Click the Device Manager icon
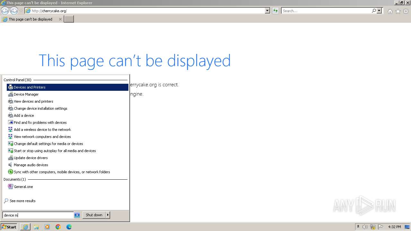The image size is (411, 231). tap(11, 94)
